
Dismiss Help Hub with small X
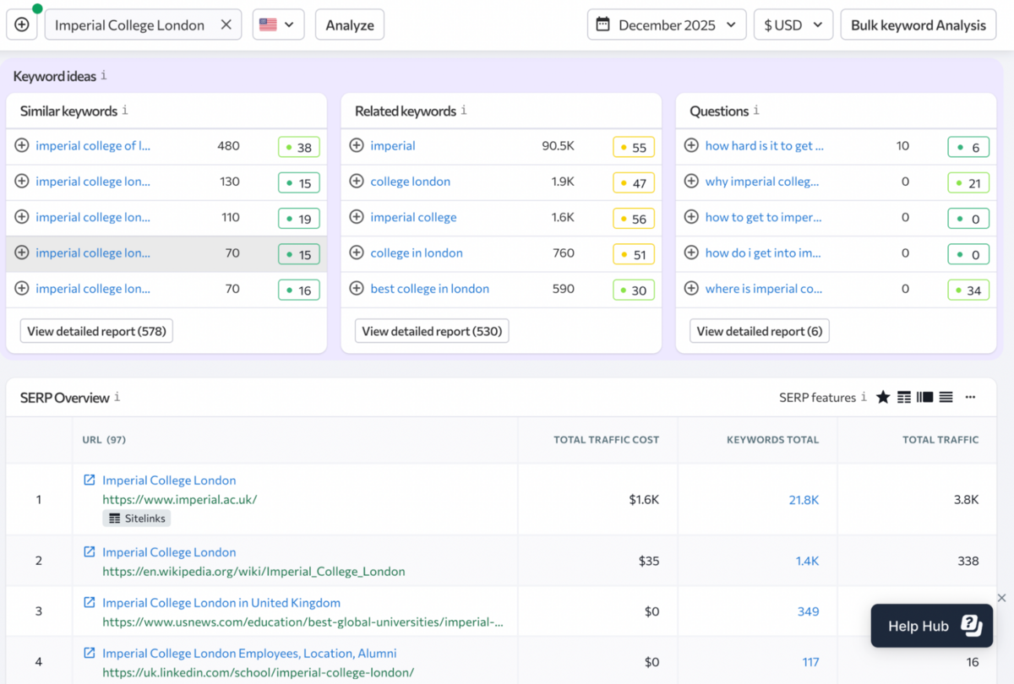(1001, 598)
